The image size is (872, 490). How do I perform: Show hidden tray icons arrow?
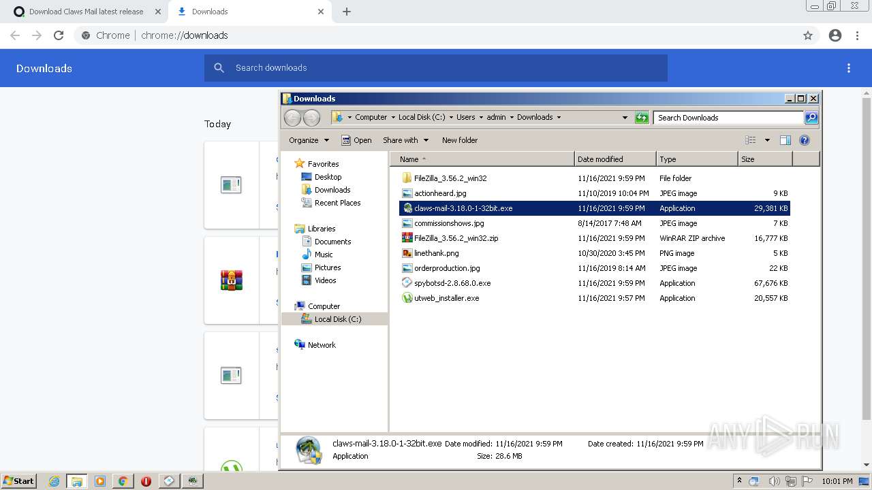(739, 481)
